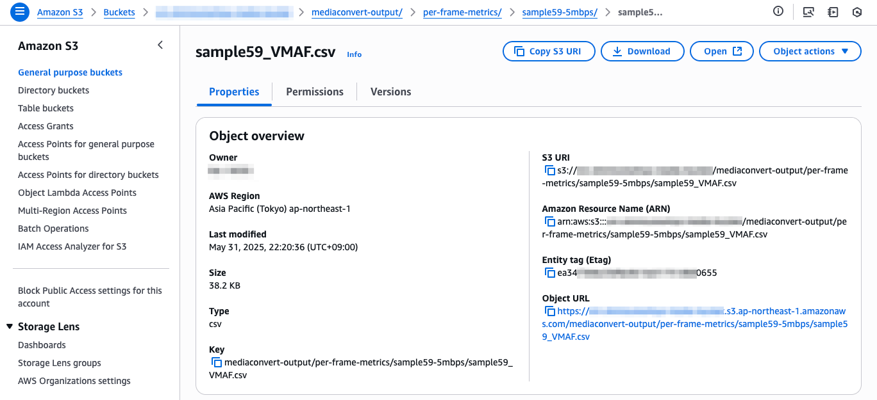This screenshot has width=877, height=400.
Task: Open Access Points for general purpose buckets
Action: pos(86,150)
